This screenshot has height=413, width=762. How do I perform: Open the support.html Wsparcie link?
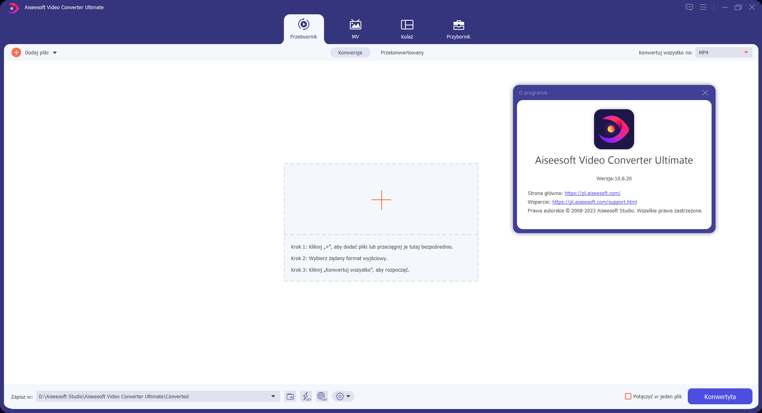(594, 202)
